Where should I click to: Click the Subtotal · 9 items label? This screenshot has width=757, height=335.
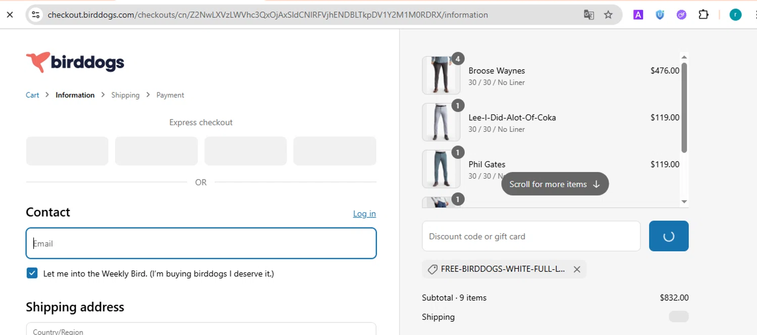454,298
